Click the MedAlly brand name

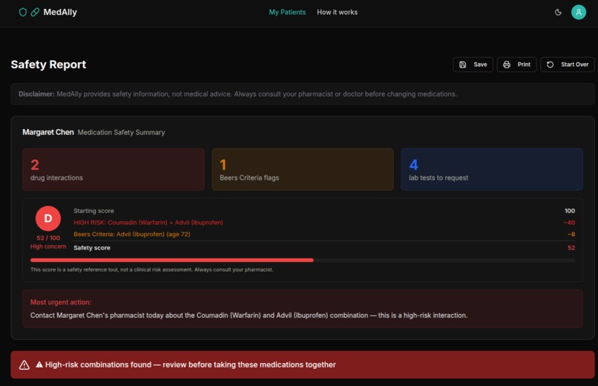coord(60,12)
